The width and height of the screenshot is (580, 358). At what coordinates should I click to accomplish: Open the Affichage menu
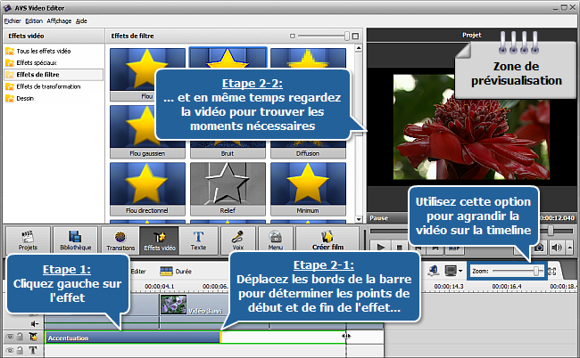pyautogui.click(x=59, y=21)
